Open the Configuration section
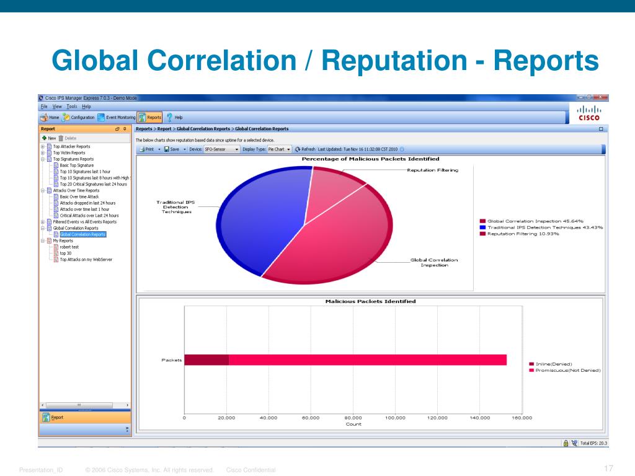Viewport: 635px width, 476px height. click(x=78, y=117)
